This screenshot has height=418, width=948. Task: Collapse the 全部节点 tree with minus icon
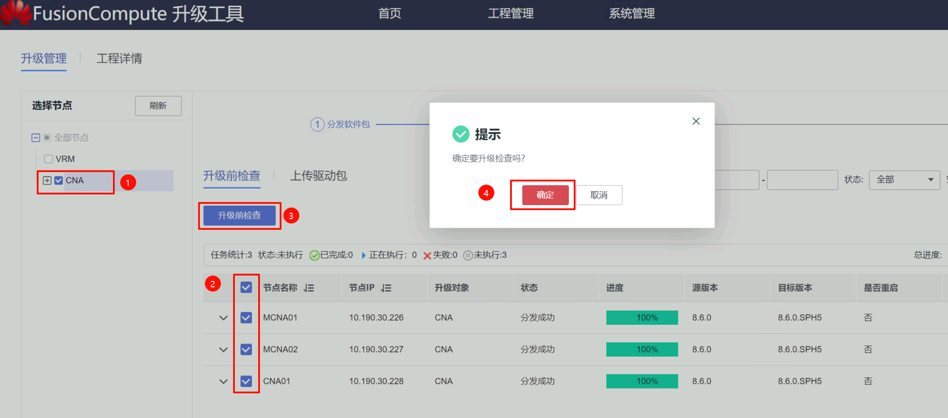(36, 138)
